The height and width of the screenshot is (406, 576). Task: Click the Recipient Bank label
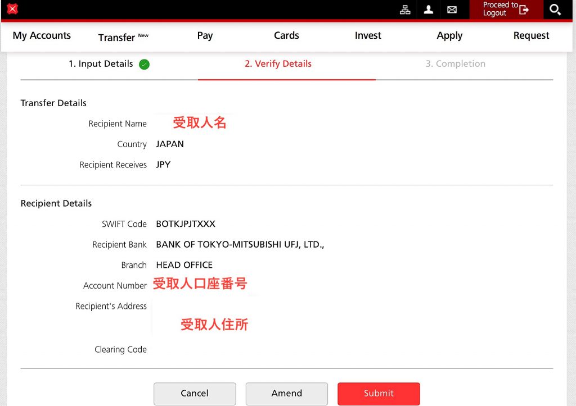coord(119,245)
